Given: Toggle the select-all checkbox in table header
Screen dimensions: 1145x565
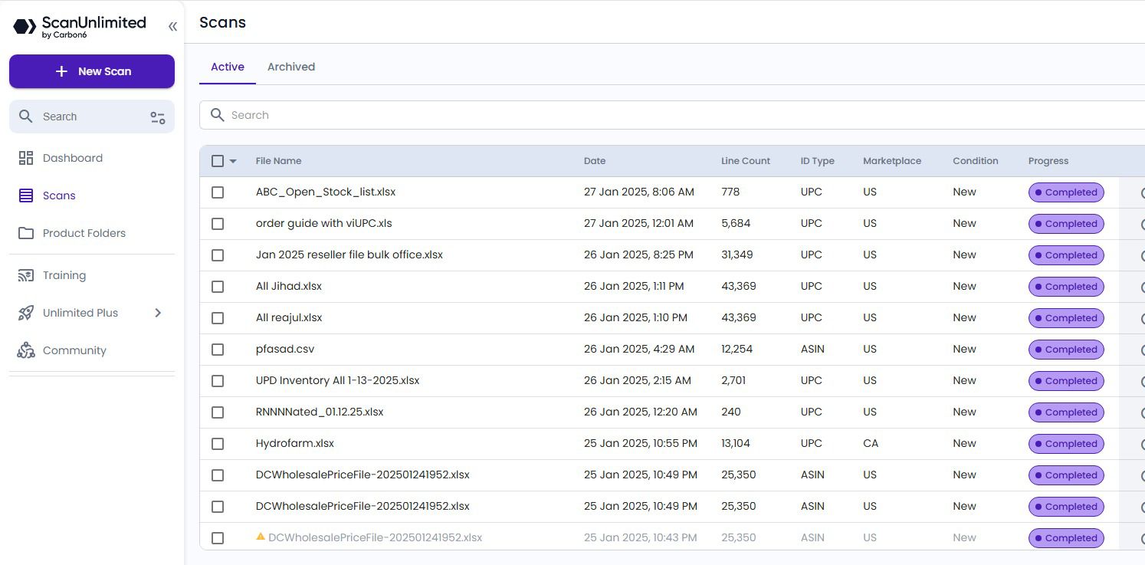Looking at the screenshot, I should tap(218, 161).
